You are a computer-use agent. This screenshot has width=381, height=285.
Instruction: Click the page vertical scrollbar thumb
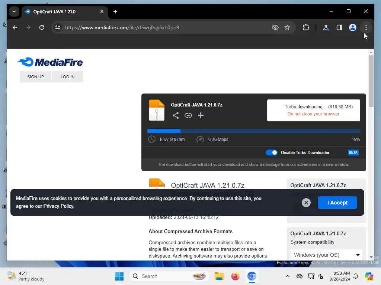[x=371, y=81]
